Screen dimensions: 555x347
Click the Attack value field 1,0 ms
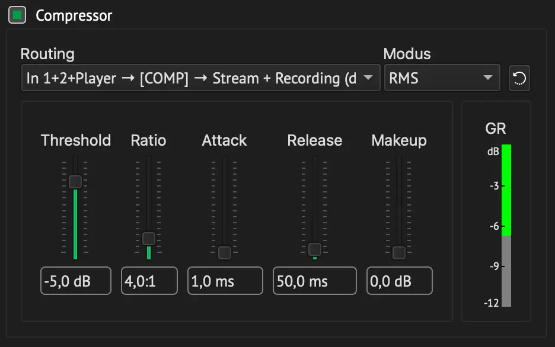click(x=225, y=281)
